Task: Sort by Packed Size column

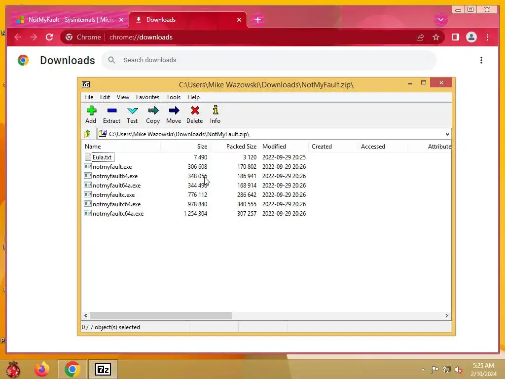Action: (235, 146)
